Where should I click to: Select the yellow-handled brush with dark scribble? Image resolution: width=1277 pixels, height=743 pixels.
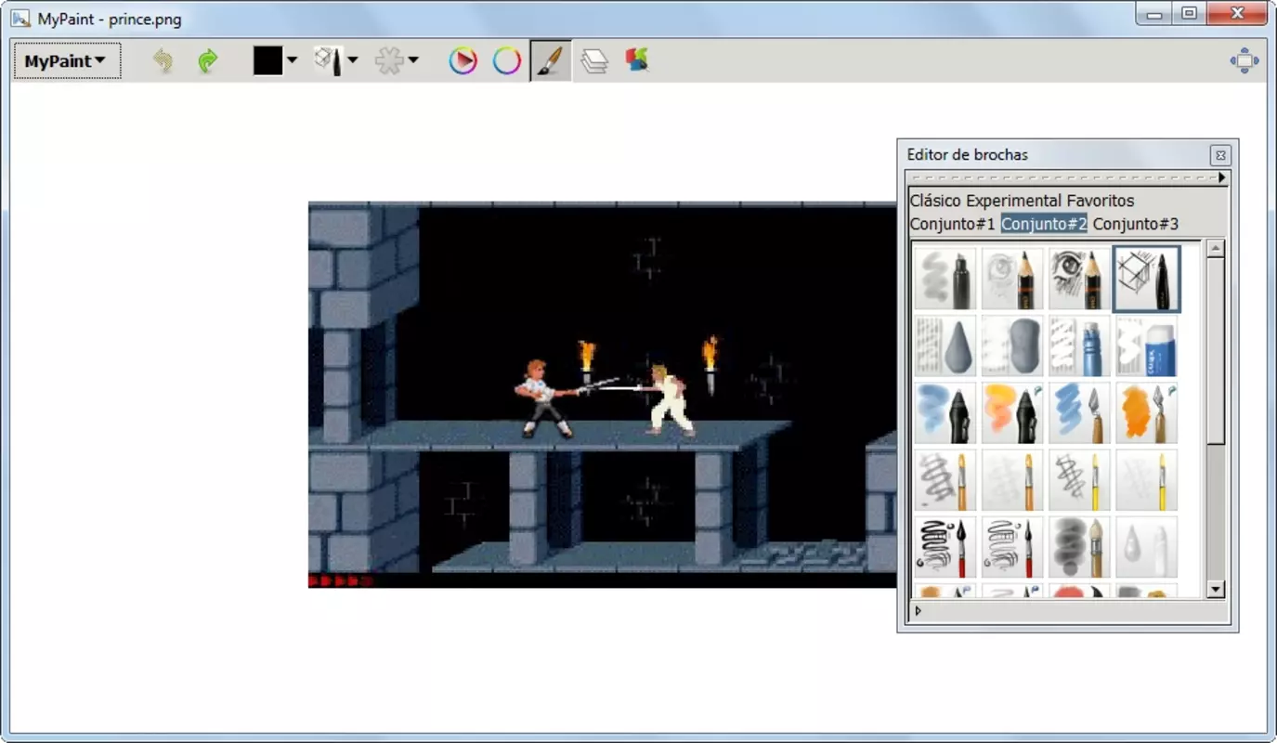coord(1079,479)
